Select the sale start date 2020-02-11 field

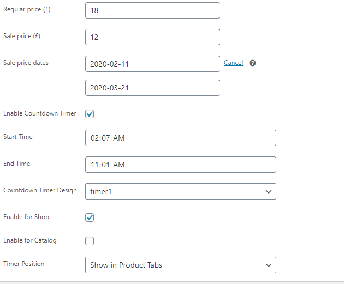(152, 64)
